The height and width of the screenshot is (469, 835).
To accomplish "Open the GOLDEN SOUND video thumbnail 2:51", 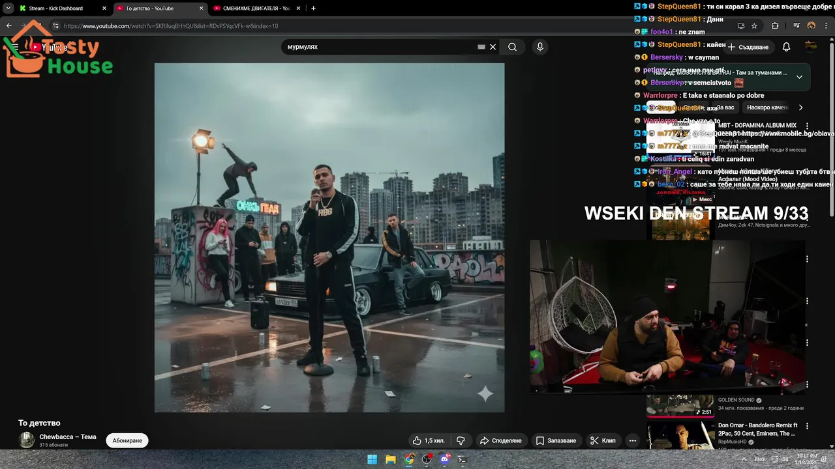I will pos(680,405).
